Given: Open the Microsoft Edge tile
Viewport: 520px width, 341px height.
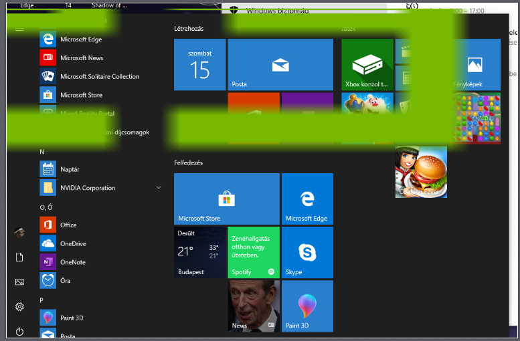Looking at the screenshot, I should [307, 199].
